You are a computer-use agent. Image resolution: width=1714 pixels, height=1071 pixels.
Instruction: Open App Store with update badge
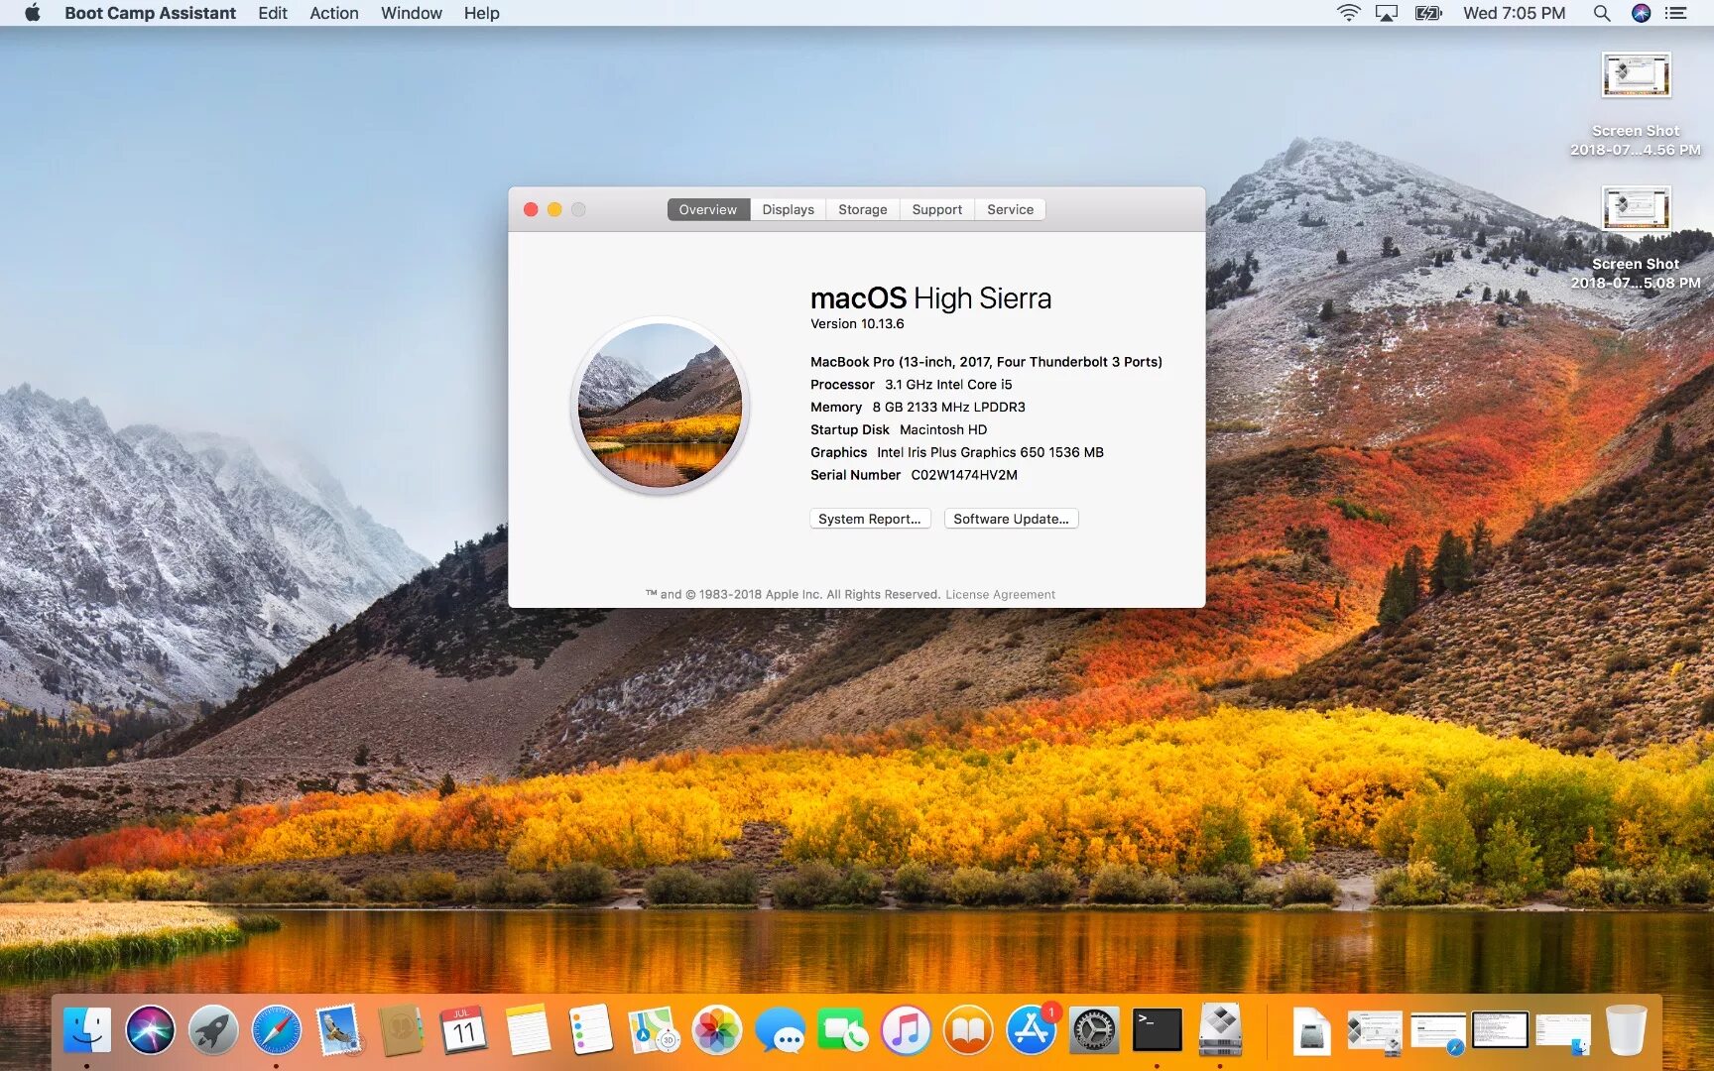pos(1032,1030)
